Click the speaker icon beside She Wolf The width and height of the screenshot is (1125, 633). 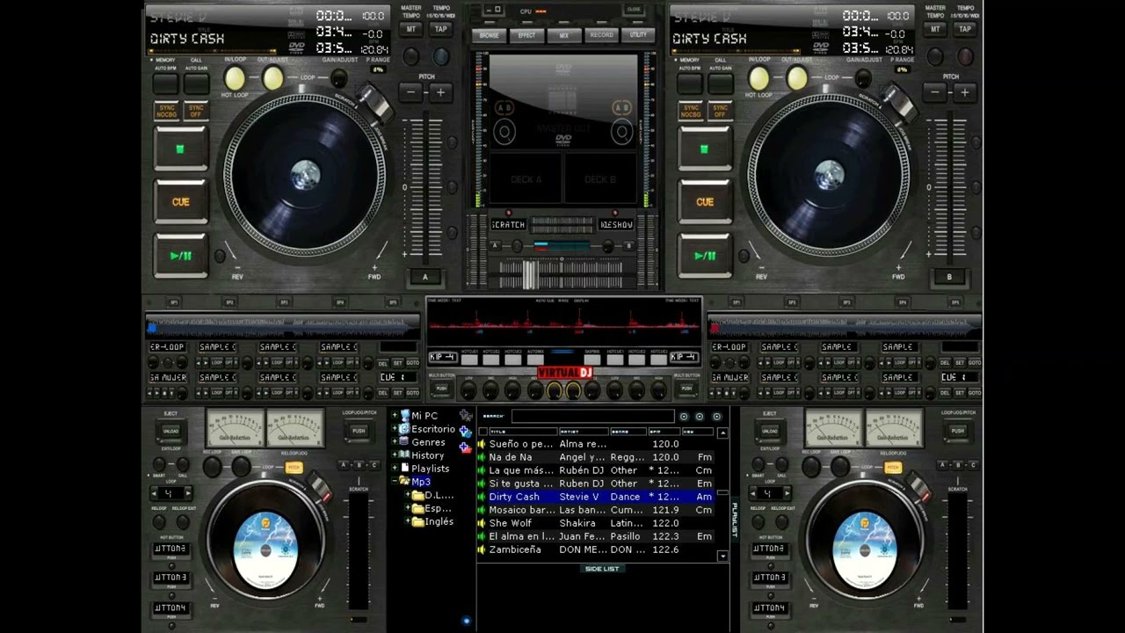(482, 523)
